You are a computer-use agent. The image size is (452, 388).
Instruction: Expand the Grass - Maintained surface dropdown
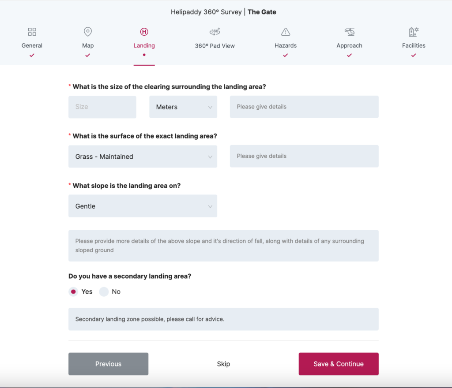point(143,157)
